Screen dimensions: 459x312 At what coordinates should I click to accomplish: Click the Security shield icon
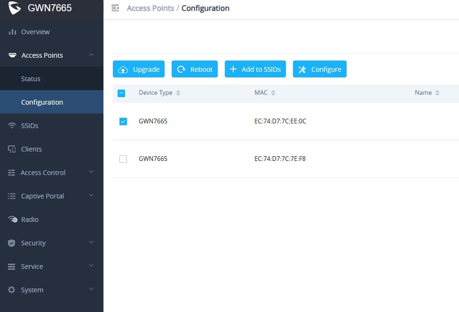tap(12, 243)
